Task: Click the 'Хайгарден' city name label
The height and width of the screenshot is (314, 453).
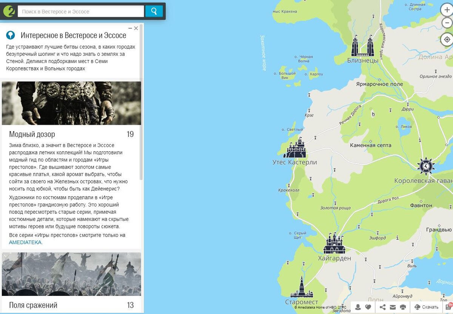Action: click(334, 259)
